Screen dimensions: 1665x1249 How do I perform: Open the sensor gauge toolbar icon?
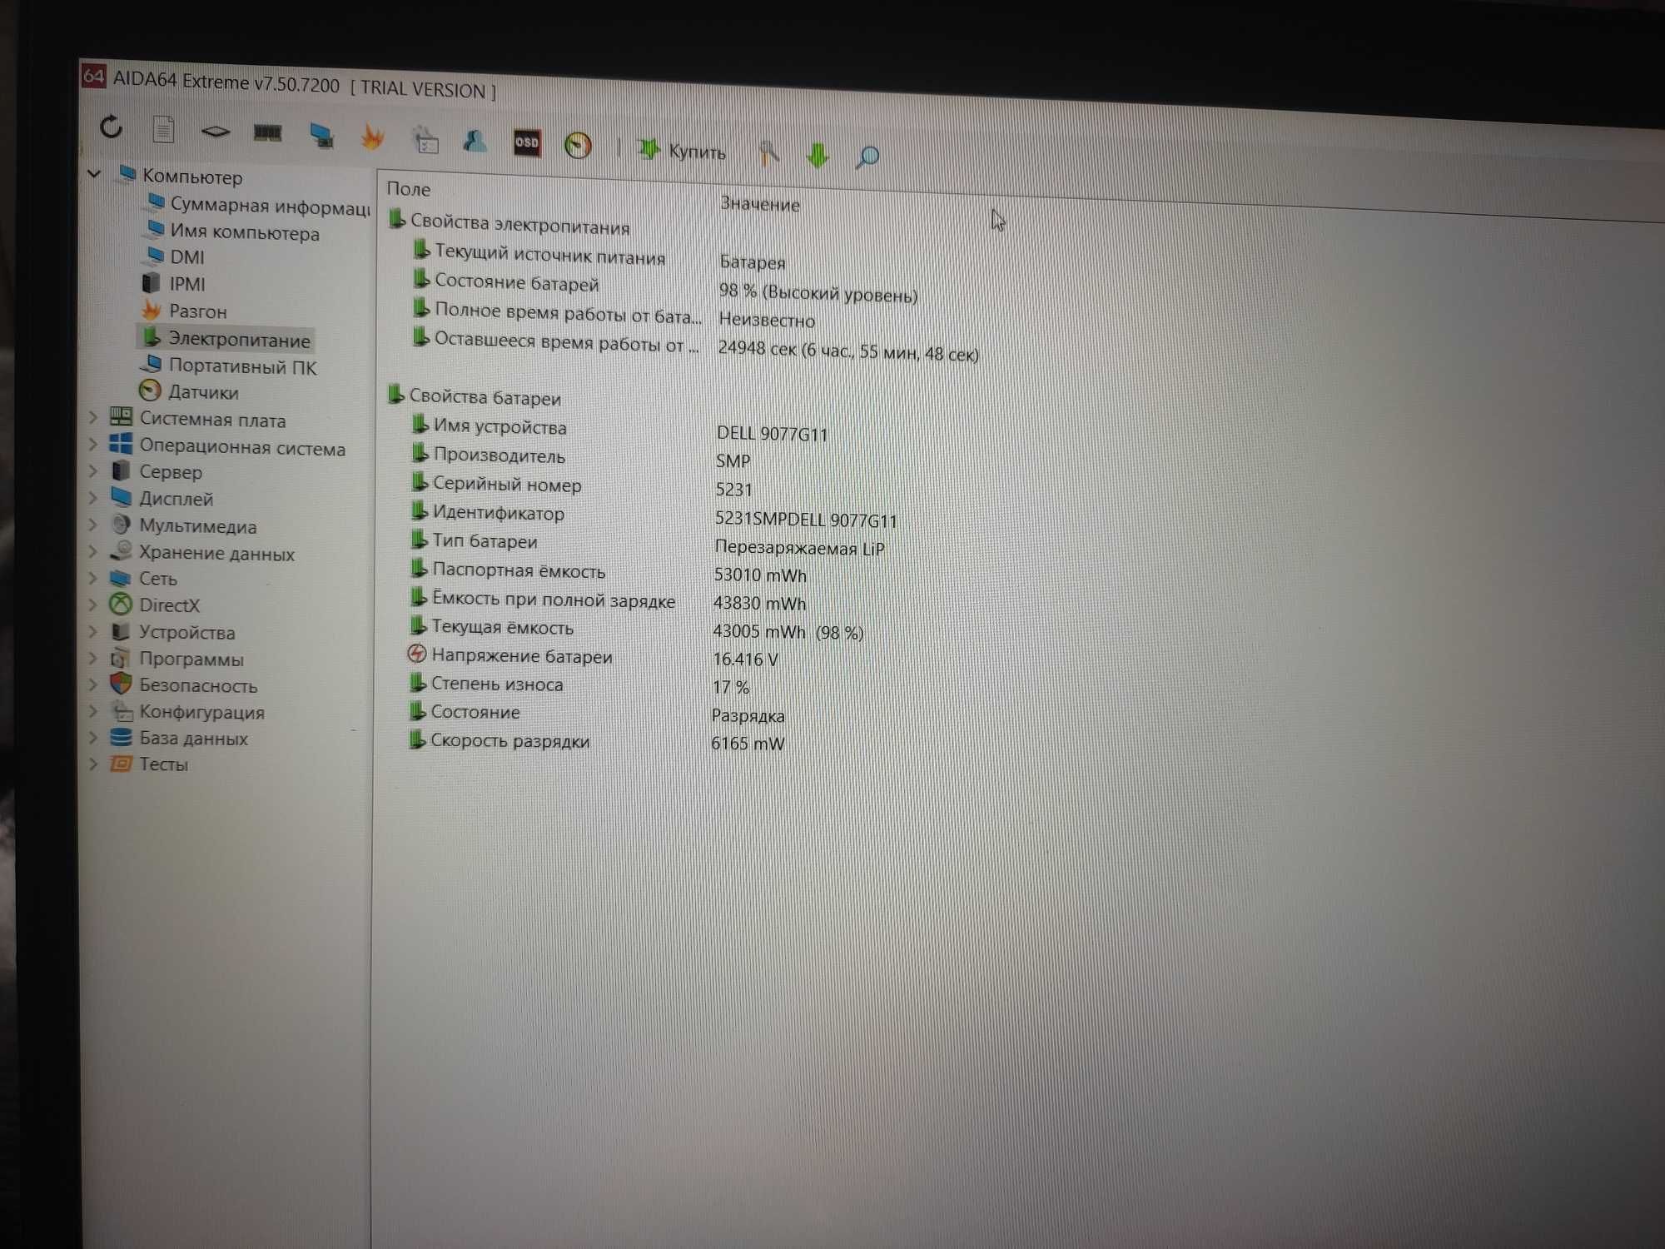tap(578, 146)
